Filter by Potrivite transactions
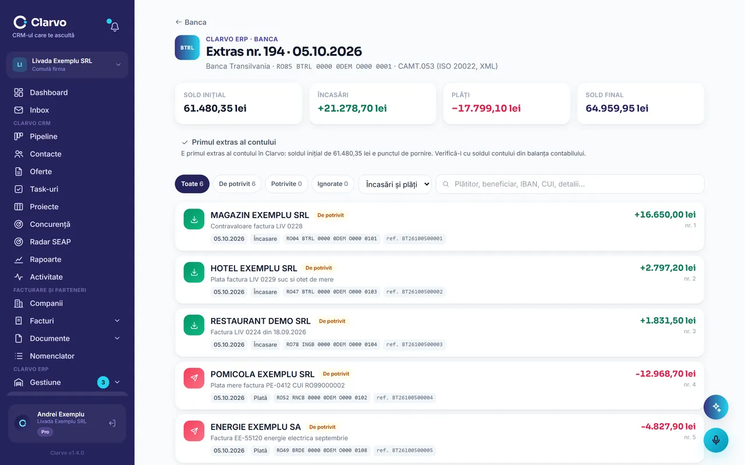Viewport: 745px width, 465px height. [286, 184]
